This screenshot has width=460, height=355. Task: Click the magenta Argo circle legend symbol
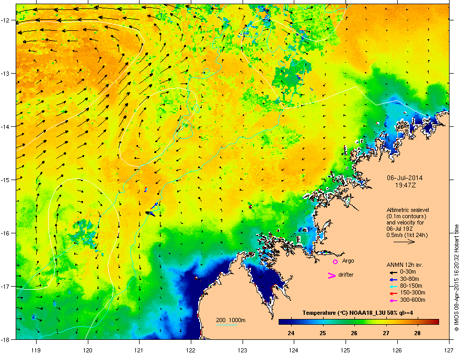[x=335, y=262]
